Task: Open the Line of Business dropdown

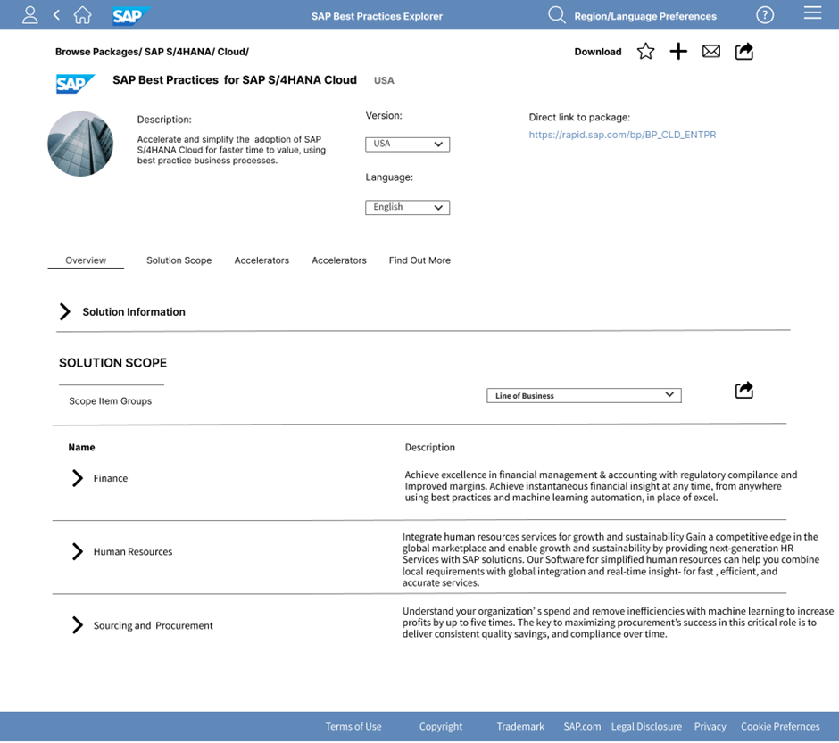Action: tap(584, 395)
